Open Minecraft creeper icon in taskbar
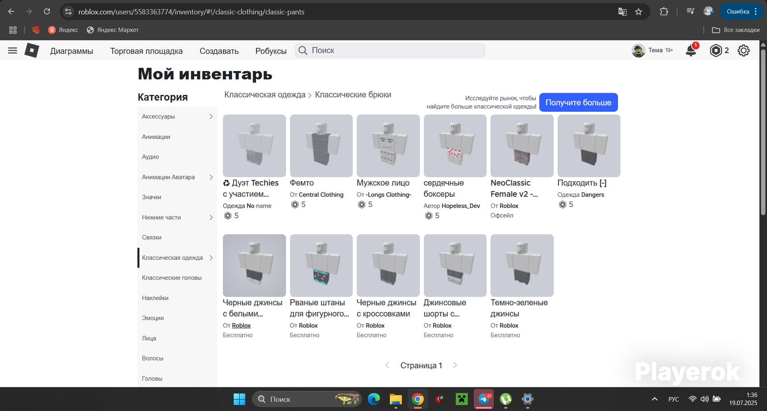Viewport: 767px width, 411px height. pyautogui.click(x=462, y=399)
